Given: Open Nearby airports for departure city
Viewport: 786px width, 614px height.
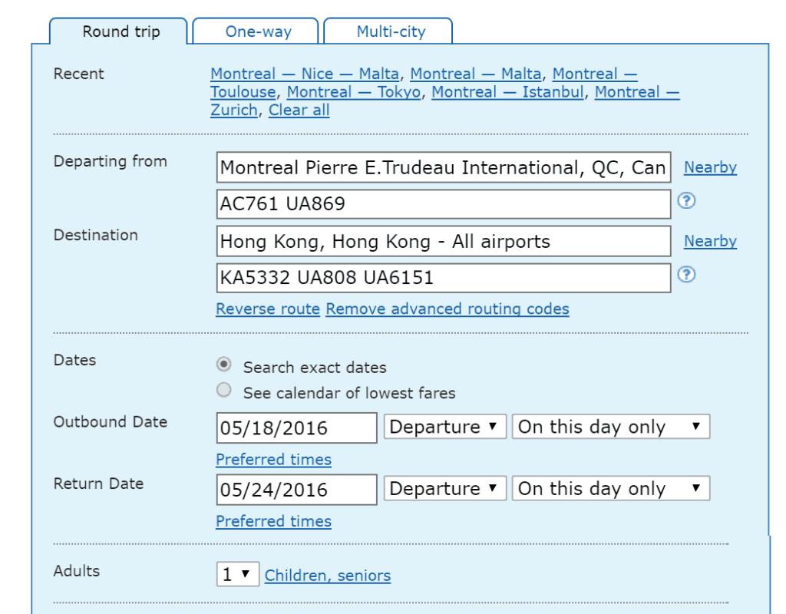Looking at the screenshot, I should coord(710,168).
